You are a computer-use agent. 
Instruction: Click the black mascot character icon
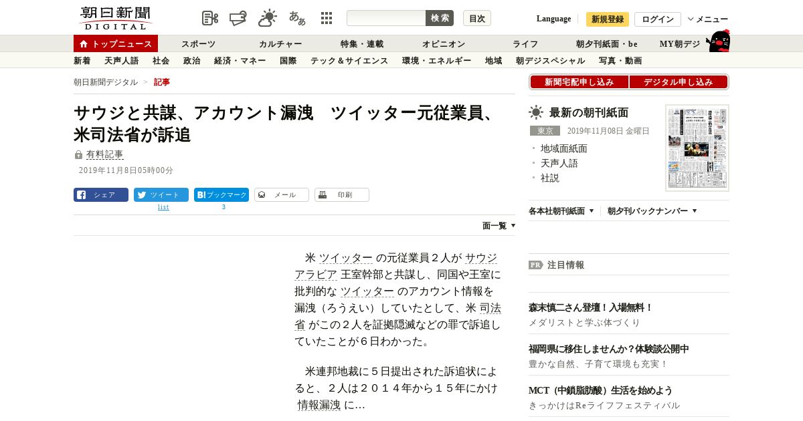coord(718,41)
